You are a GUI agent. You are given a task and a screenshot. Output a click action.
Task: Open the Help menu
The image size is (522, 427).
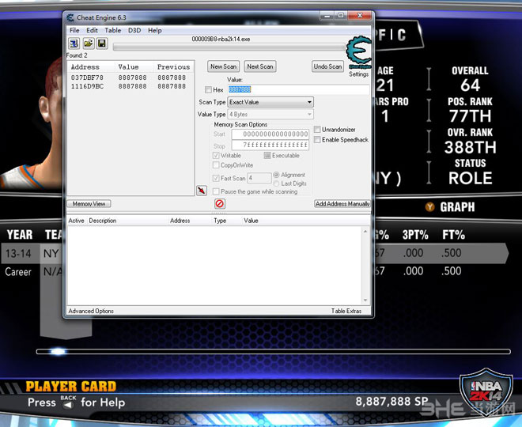pos(155,30)
